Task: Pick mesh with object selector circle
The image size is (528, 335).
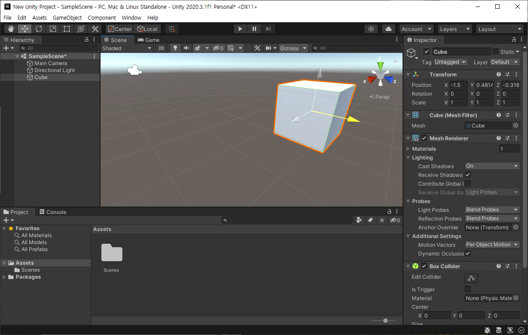Action: pos(516,126)
